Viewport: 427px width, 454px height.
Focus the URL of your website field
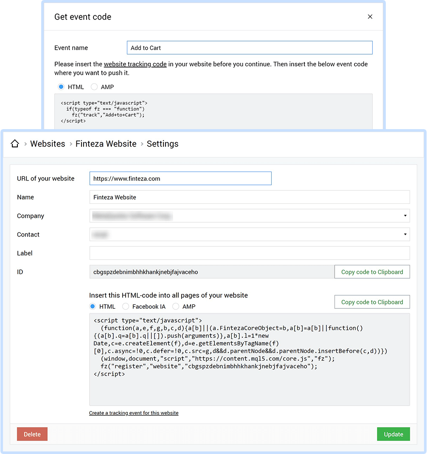point(180,178)
